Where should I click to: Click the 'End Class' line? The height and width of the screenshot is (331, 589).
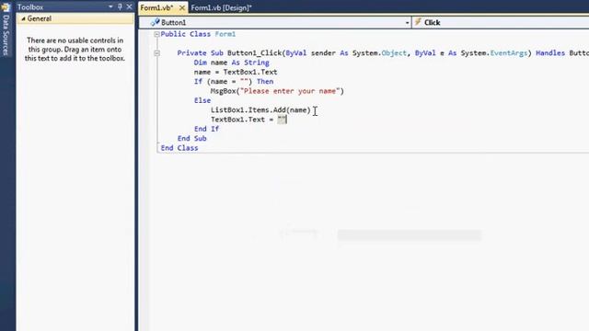click(x=179, y=148)
